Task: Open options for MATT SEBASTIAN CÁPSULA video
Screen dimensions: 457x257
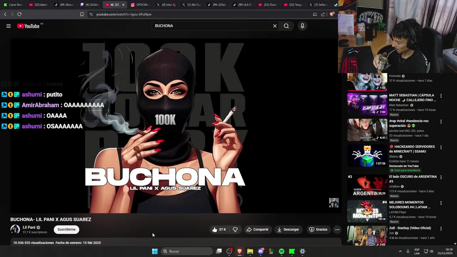Action: (441, 96)
